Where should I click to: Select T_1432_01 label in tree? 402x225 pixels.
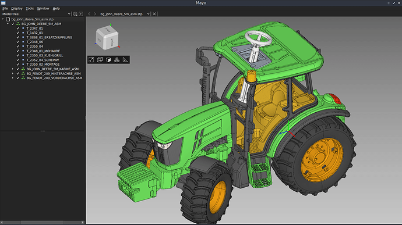point(35,33)
